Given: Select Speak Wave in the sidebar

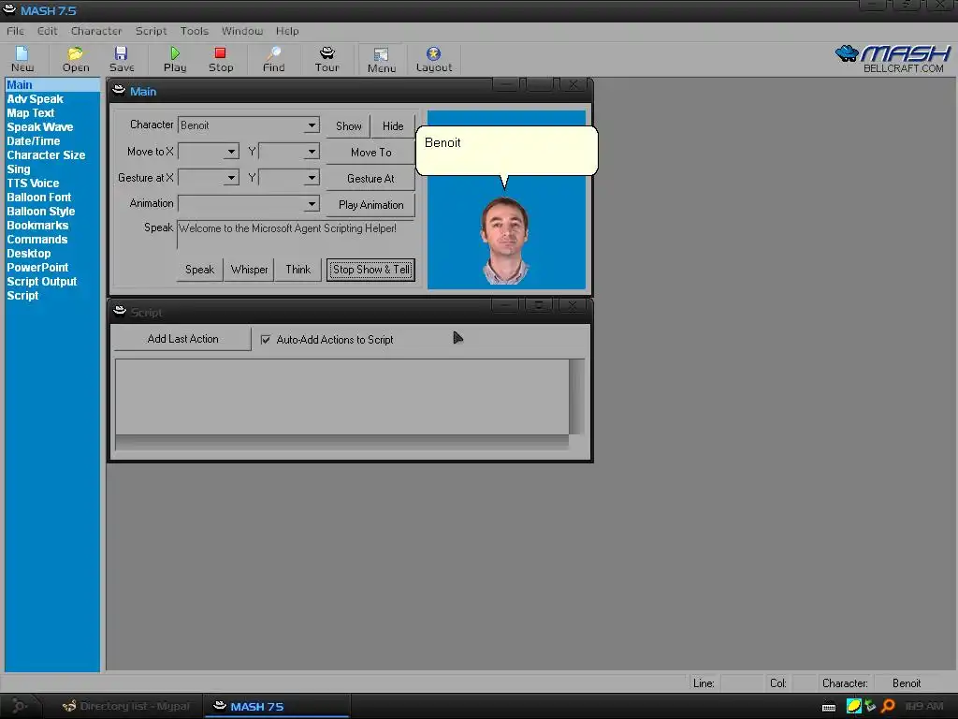Looking at the screenshot, I should [x=39, y=127].
